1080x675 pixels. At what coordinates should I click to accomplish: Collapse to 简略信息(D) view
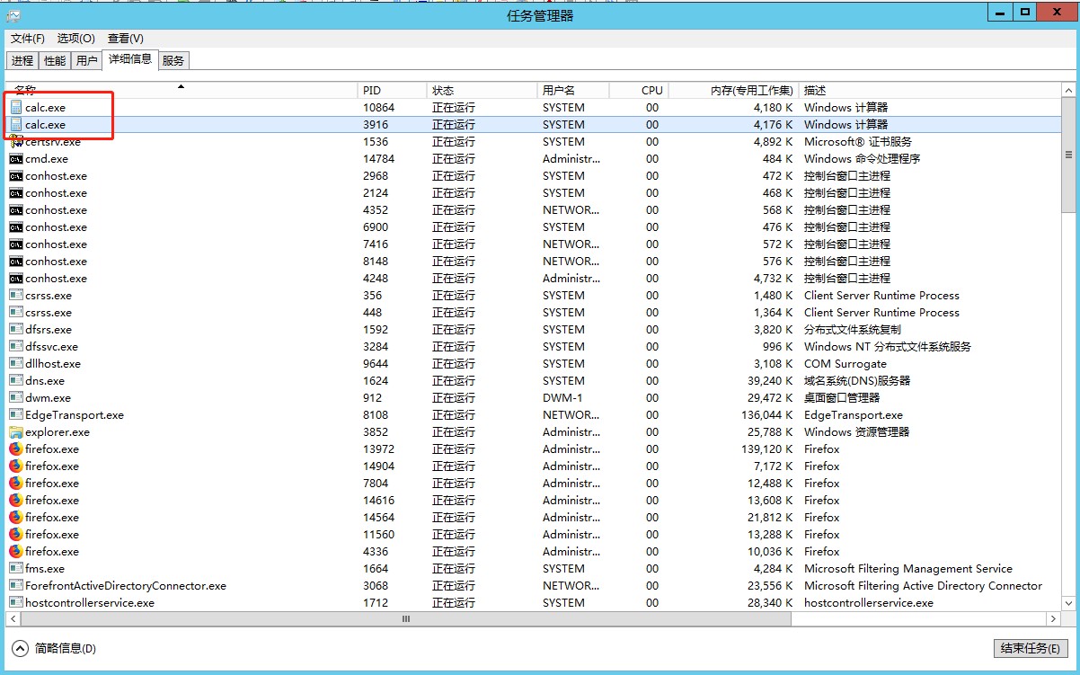[55, 648]
